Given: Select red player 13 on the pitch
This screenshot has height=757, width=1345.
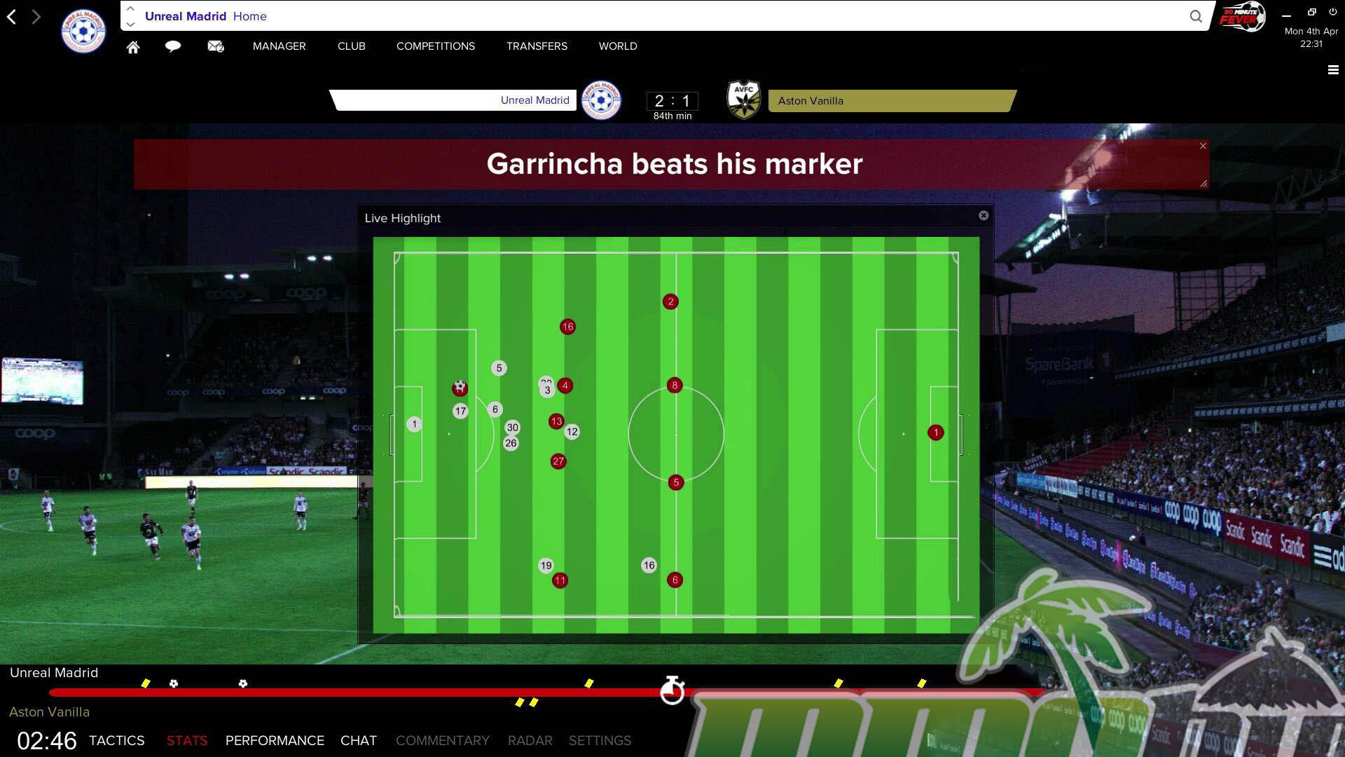Looking at the screenshot, I should [556, 421].
